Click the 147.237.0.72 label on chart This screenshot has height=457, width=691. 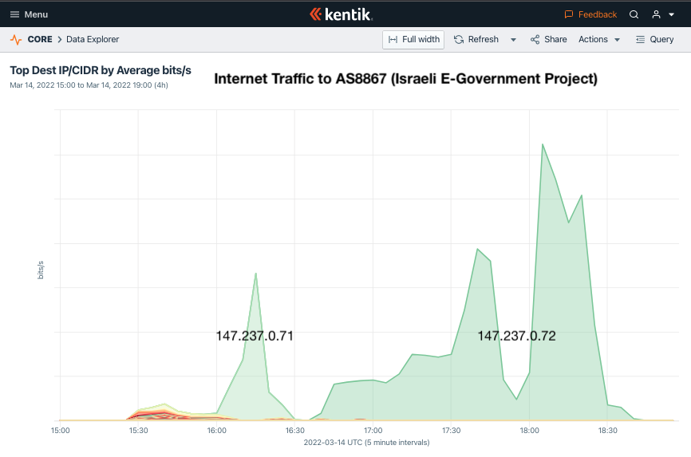516,336
